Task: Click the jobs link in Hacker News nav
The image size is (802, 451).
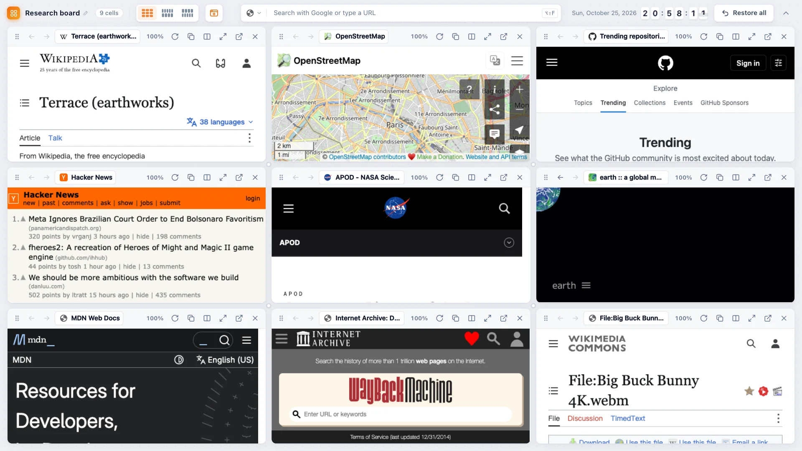Action: point(146,203)
